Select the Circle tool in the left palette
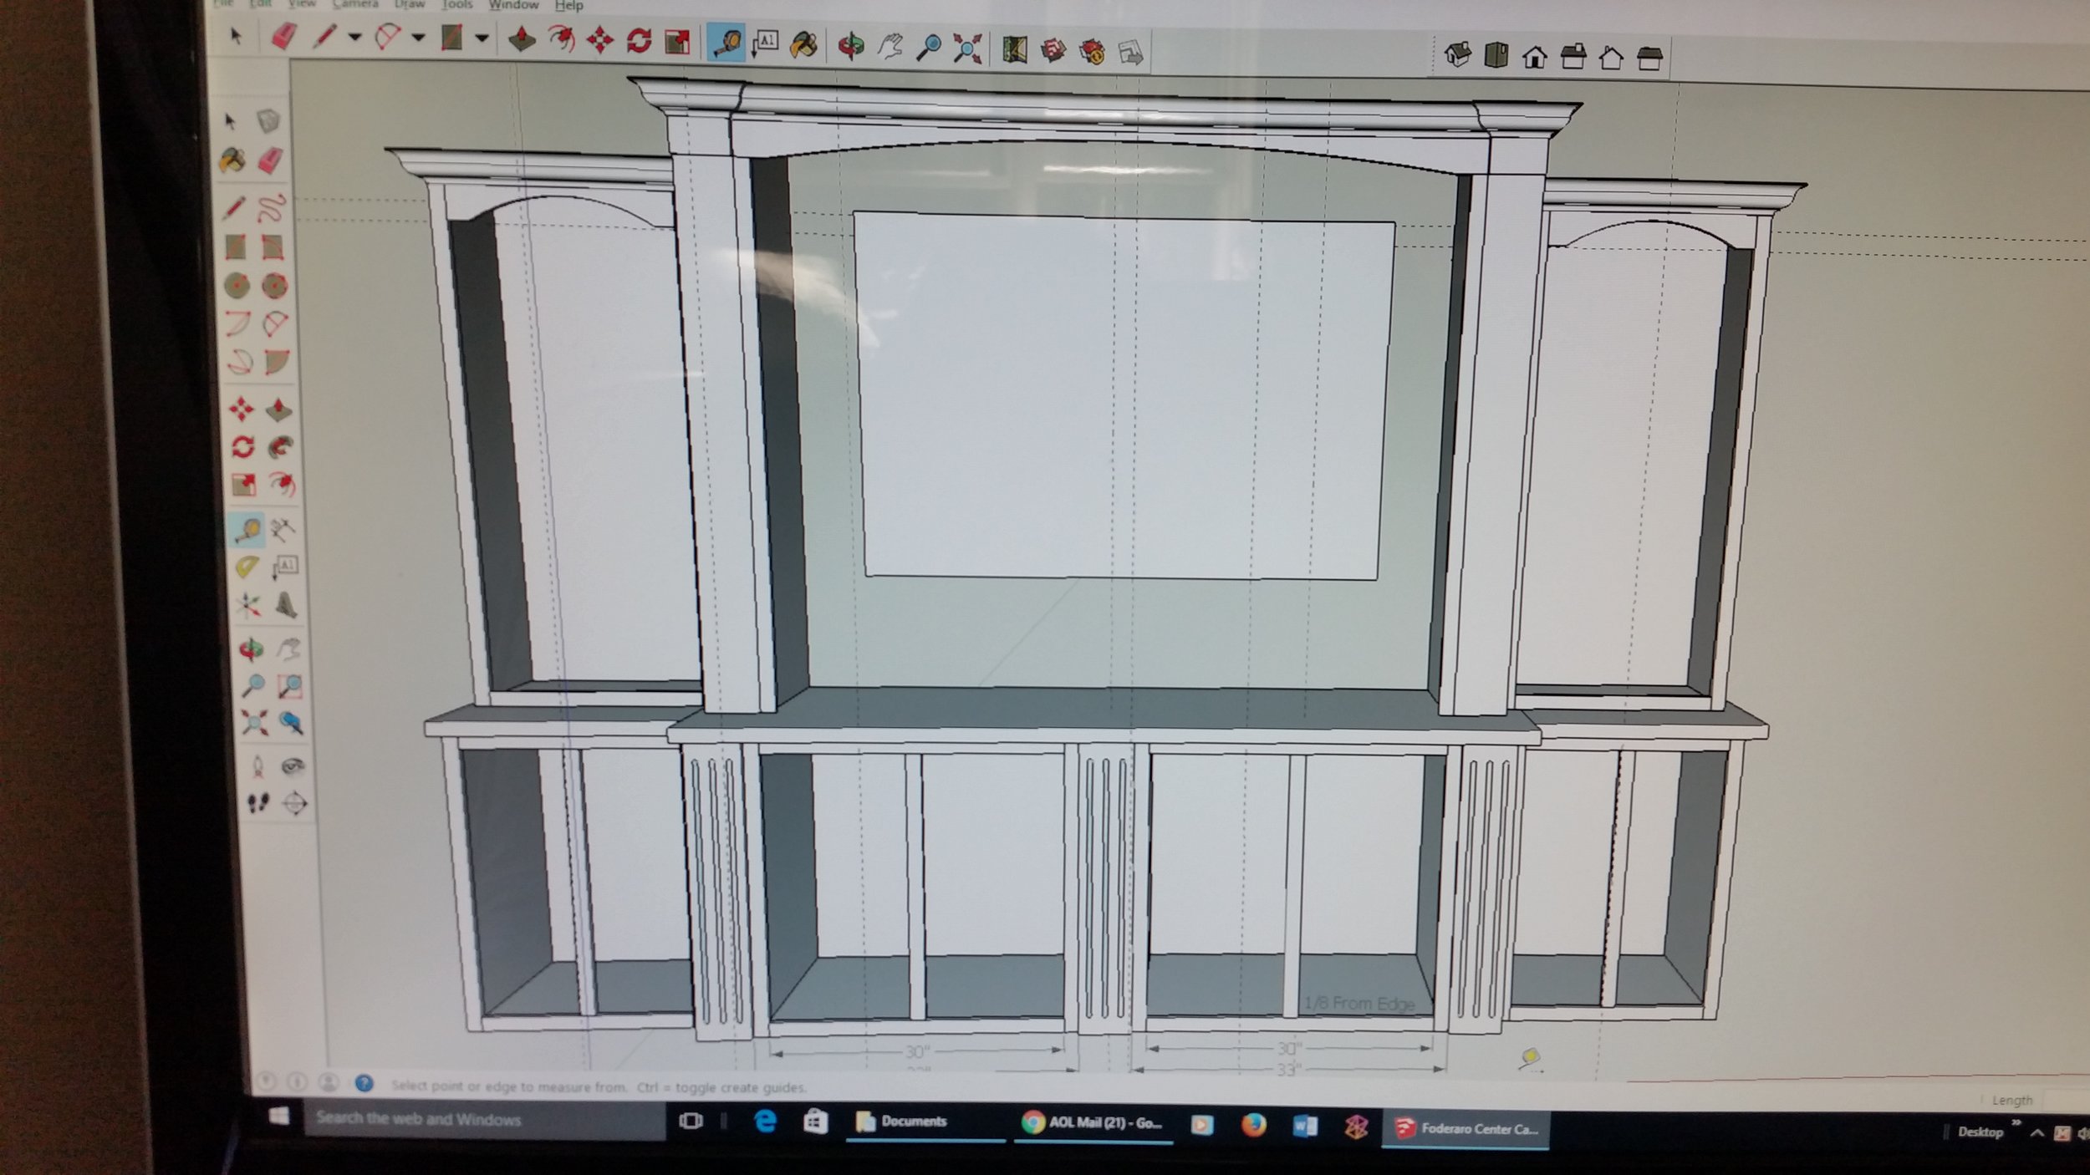Image resolution: width=2090 pixels, height=1175 pixels. tap(237, 287)
